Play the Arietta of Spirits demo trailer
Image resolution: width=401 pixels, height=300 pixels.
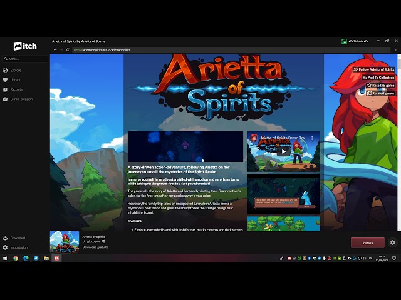point(283,151)
